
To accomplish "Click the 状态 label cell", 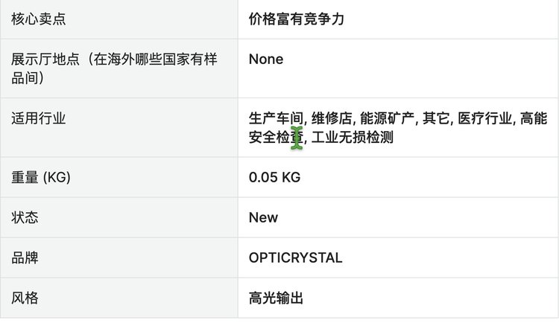I will [x=25, y=218].
